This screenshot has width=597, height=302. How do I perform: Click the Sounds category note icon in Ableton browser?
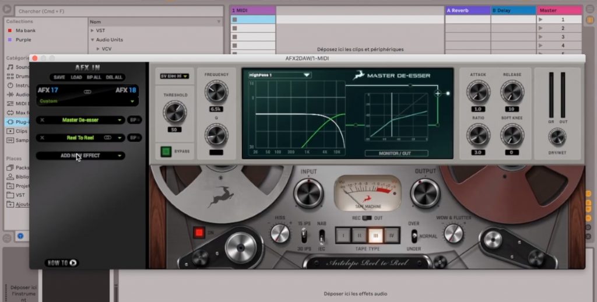point(10,67)
